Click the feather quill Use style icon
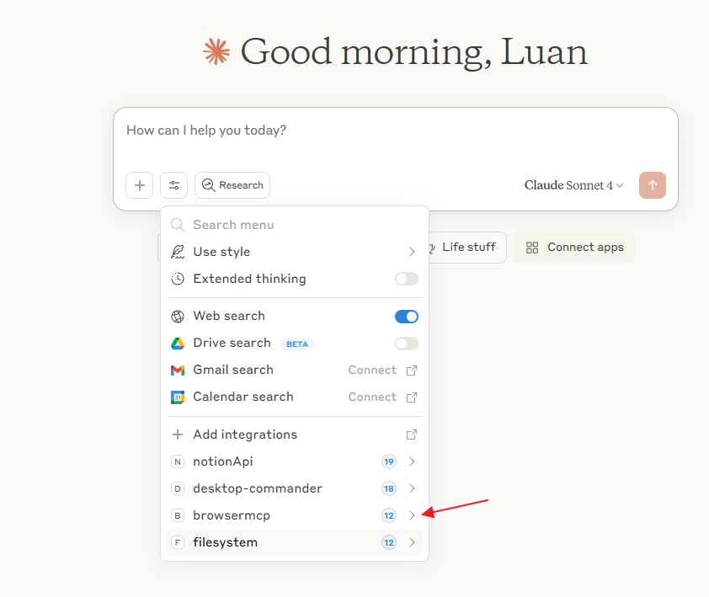 pyautogui.click(x=177, y=252)
